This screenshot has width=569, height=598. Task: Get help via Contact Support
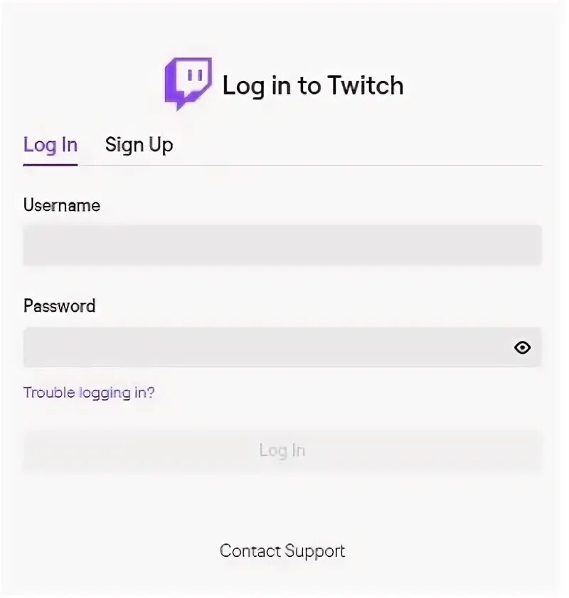[x=282, y=551]
